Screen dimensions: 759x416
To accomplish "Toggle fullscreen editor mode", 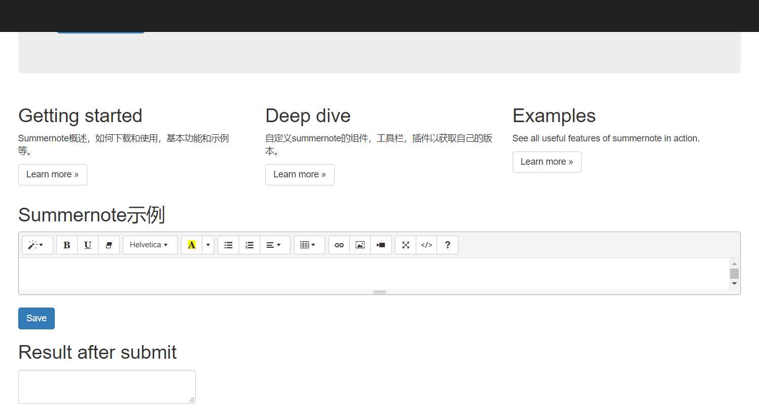I will pos(406,245).
